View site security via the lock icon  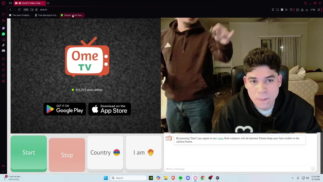[36, 10]
